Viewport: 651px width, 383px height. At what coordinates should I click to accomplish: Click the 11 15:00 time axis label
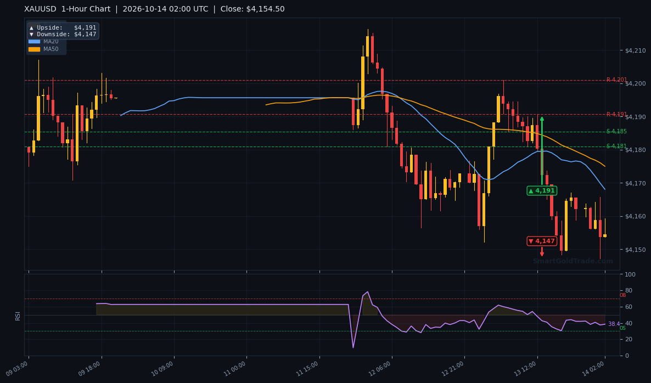pos(307,369)
